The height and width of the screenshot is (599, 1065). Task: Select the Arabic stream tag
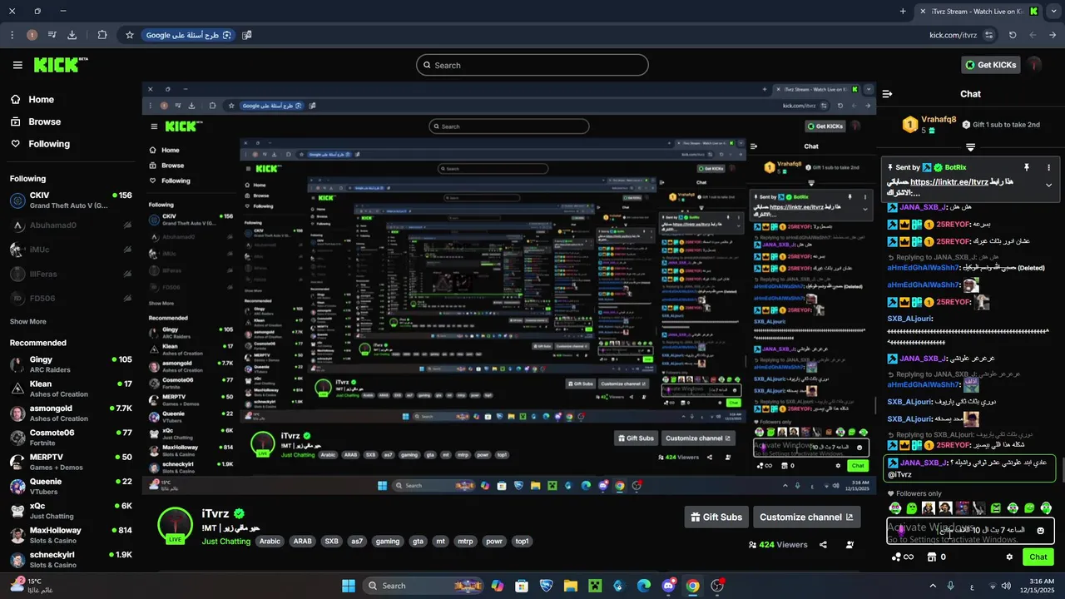coord(270,541)
